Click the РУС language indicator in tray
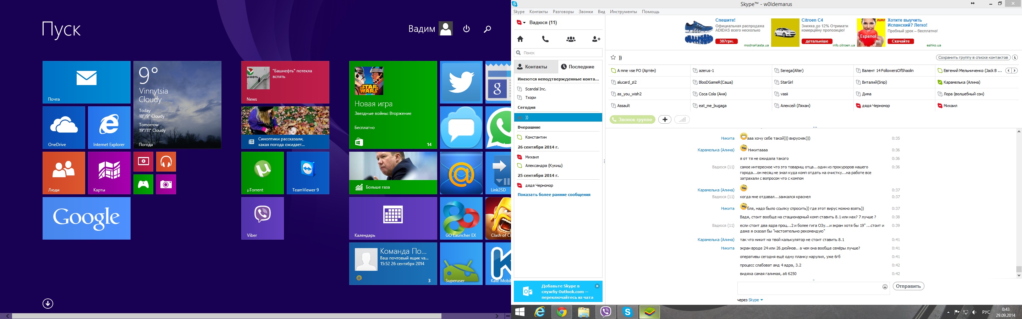Screen dimensions: 1022x319 click(x=986, y=312)
